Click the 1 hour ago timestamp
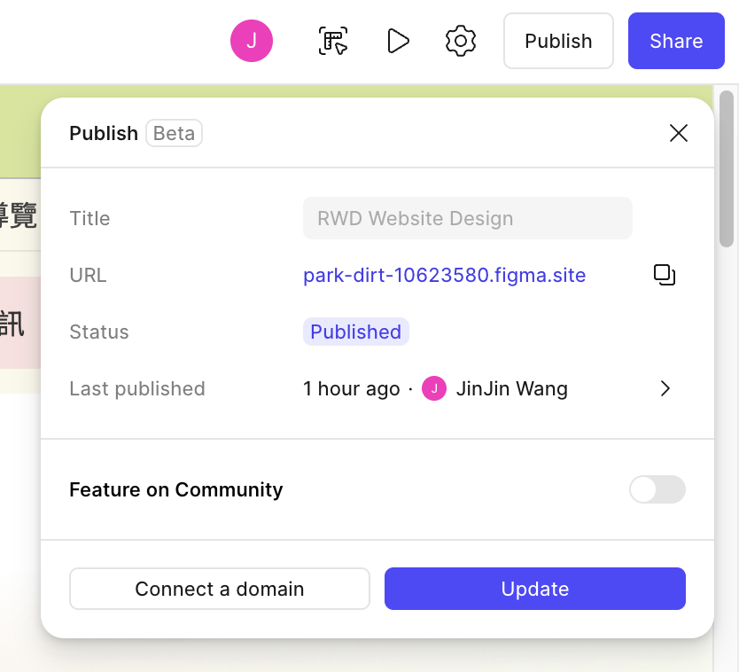The image size is (739, 672). 351,388
